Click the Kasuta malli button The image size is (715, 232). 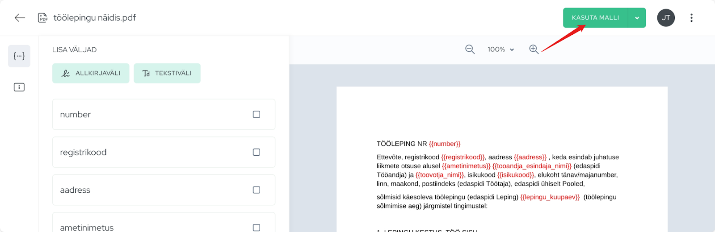[x=595, y=18]
